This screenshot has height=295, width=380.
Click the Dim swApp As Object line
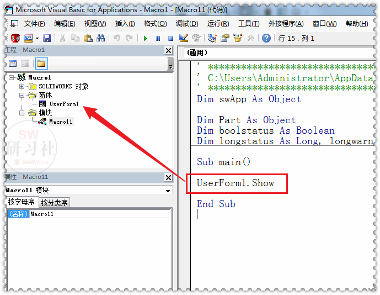[249, 99]
